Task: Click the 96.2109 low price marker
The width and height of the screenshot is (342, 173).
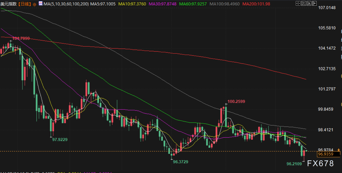Action: pos(294,164)
